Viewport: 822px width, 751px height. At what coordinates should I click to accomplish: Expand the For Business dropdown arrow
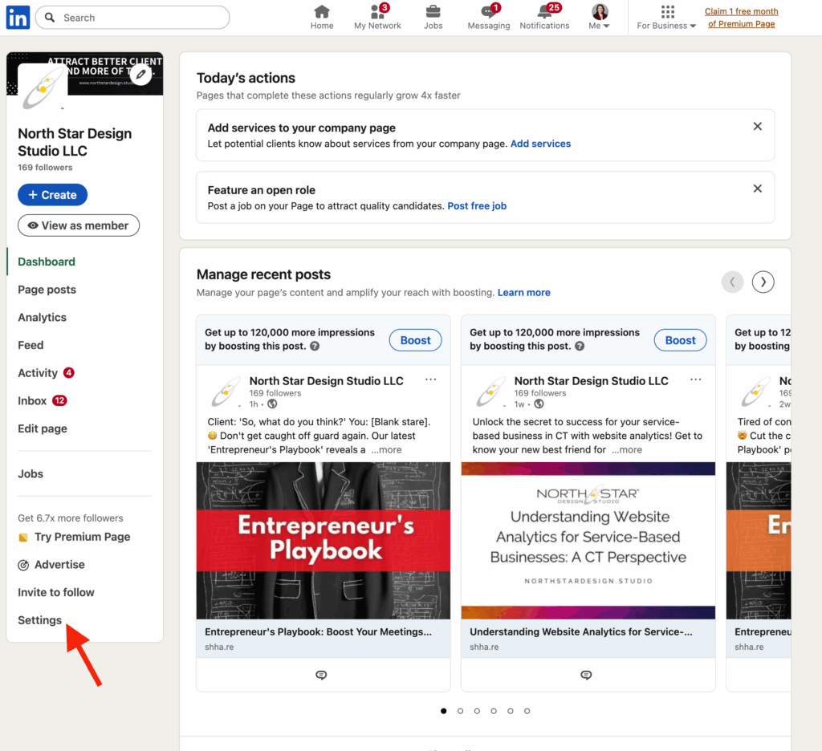tap(693, 26)
